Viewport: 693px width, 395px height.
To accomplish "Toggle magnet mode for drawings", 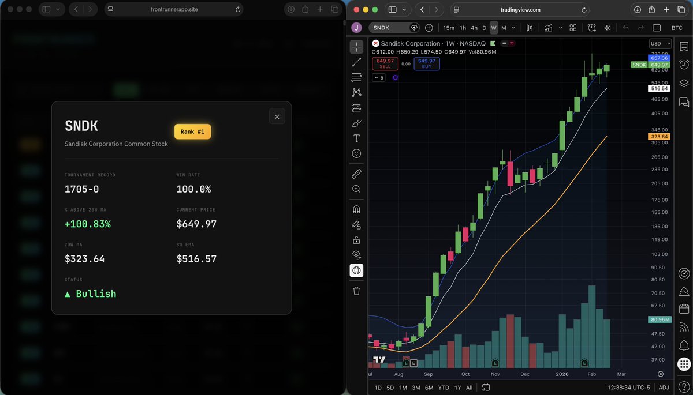I will pyautogui.click(x=356, y=209).
